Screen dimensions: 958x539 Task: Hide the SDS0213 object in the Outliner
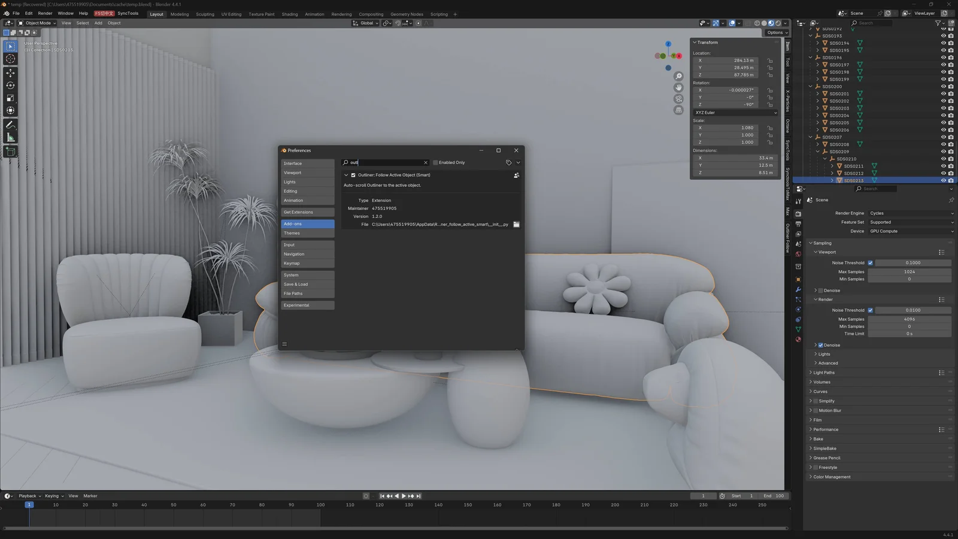945,180
